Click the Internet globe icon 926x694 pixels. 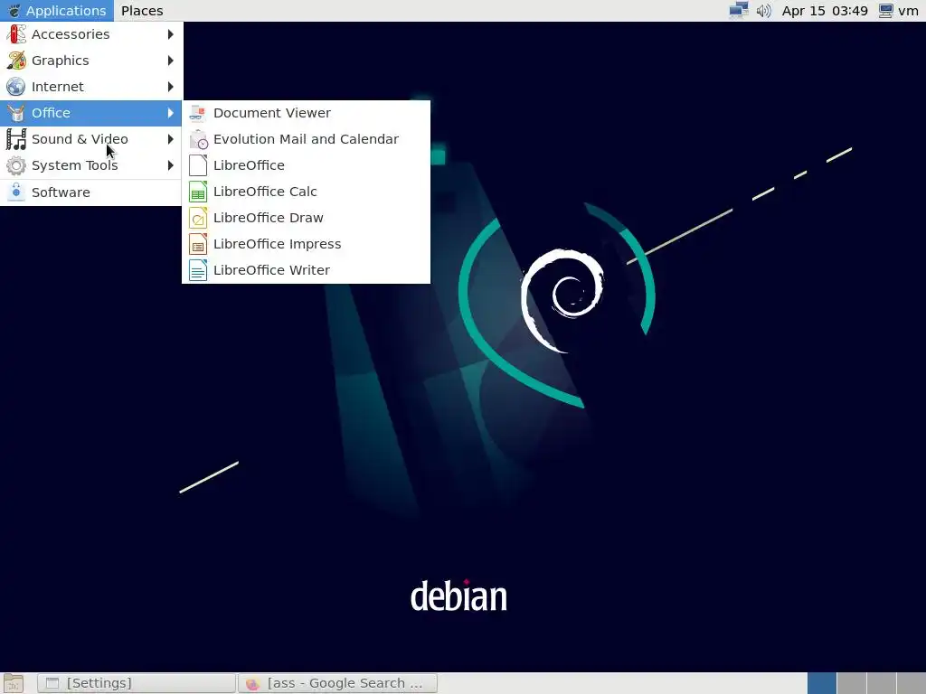tap(16, 87)
